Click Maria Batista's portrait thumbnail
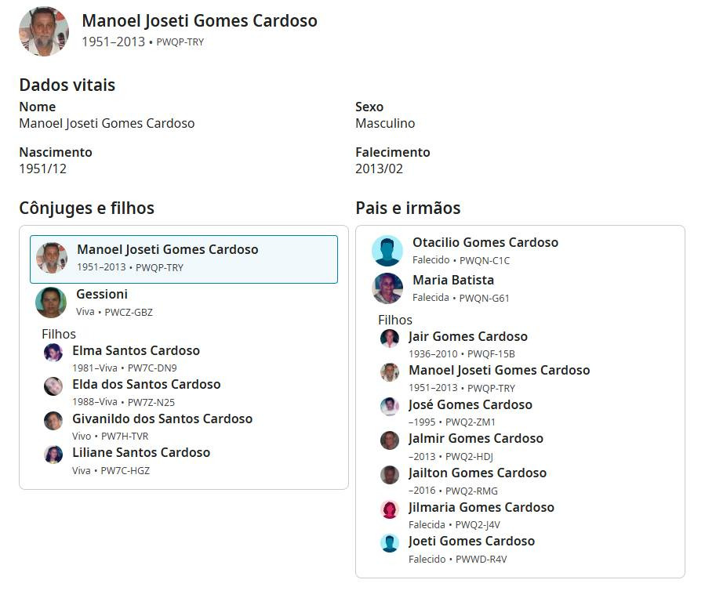 387,288
